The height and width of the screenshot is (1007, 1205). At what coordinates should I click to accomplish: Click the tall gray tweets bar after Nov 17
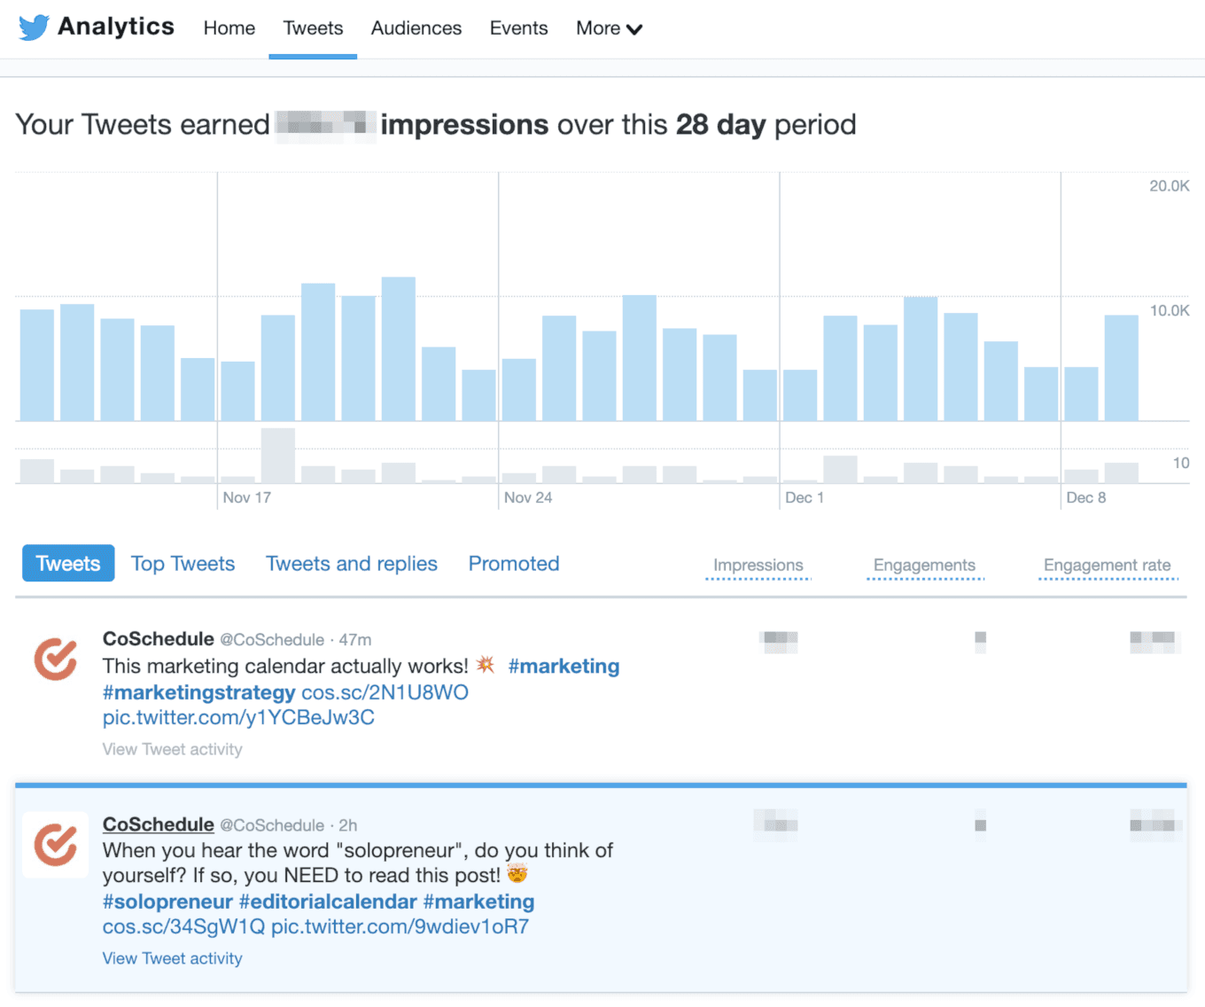278,456
